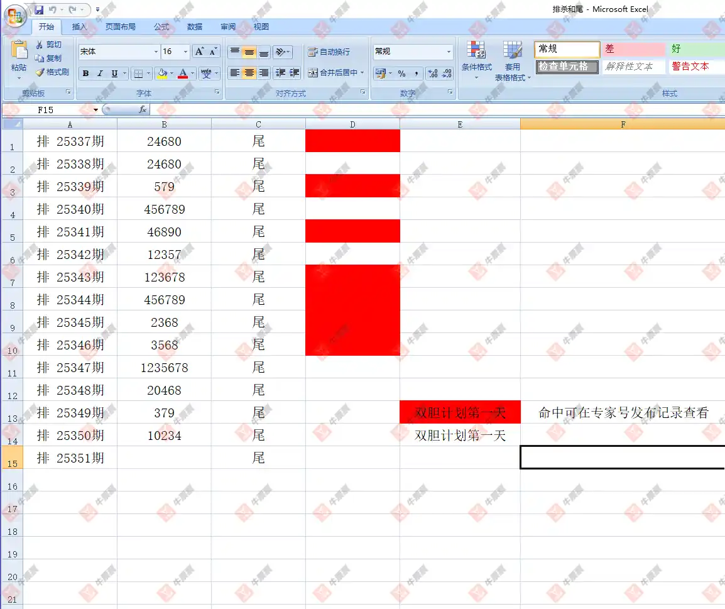Click the increase font size icon
725x609 pixels.
[200, 52]
